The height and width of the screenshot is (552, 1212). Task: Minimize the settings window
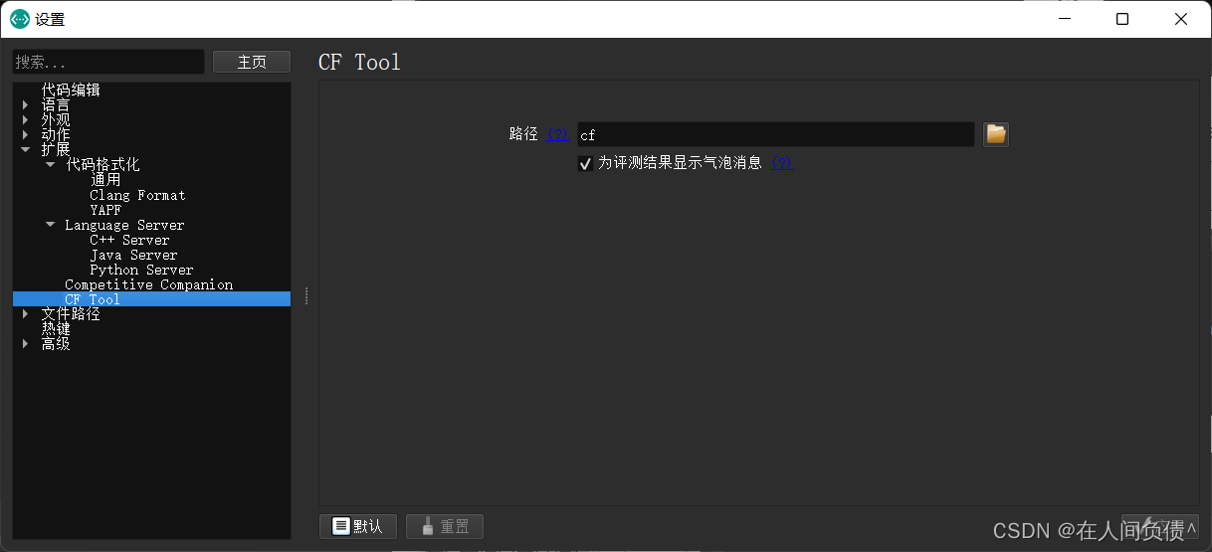(x=1065, y=19)
